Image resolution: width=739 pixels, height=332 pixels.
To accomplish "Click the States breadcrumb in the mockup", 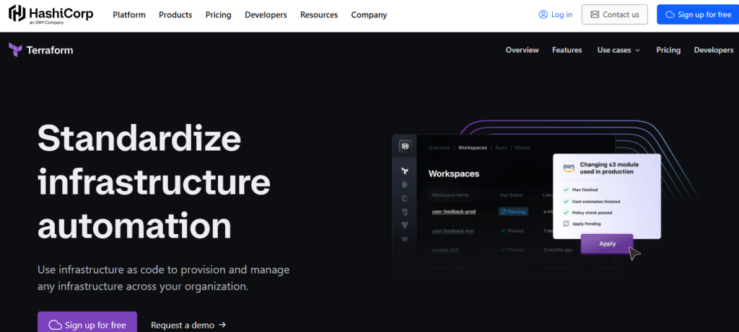I will (522, 148).
